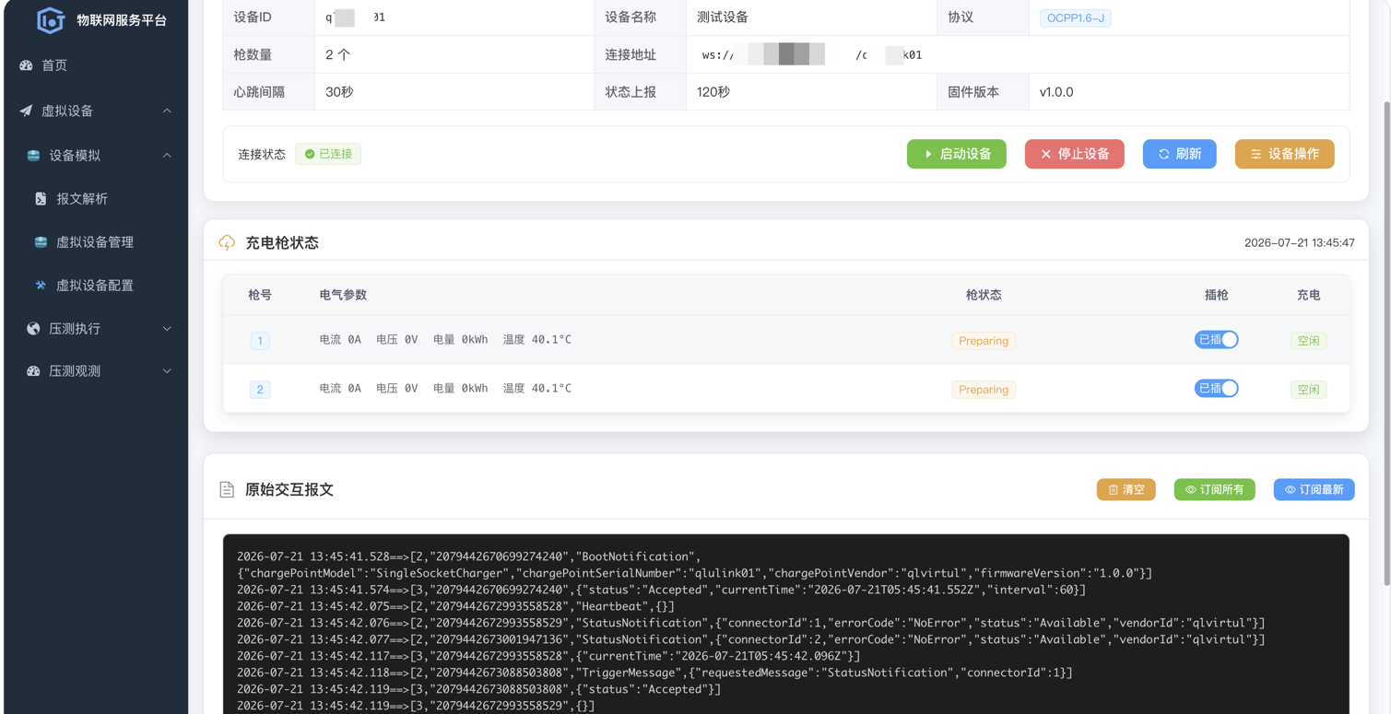Click the firmware version v1.0.0 value

pos(1056,92)
